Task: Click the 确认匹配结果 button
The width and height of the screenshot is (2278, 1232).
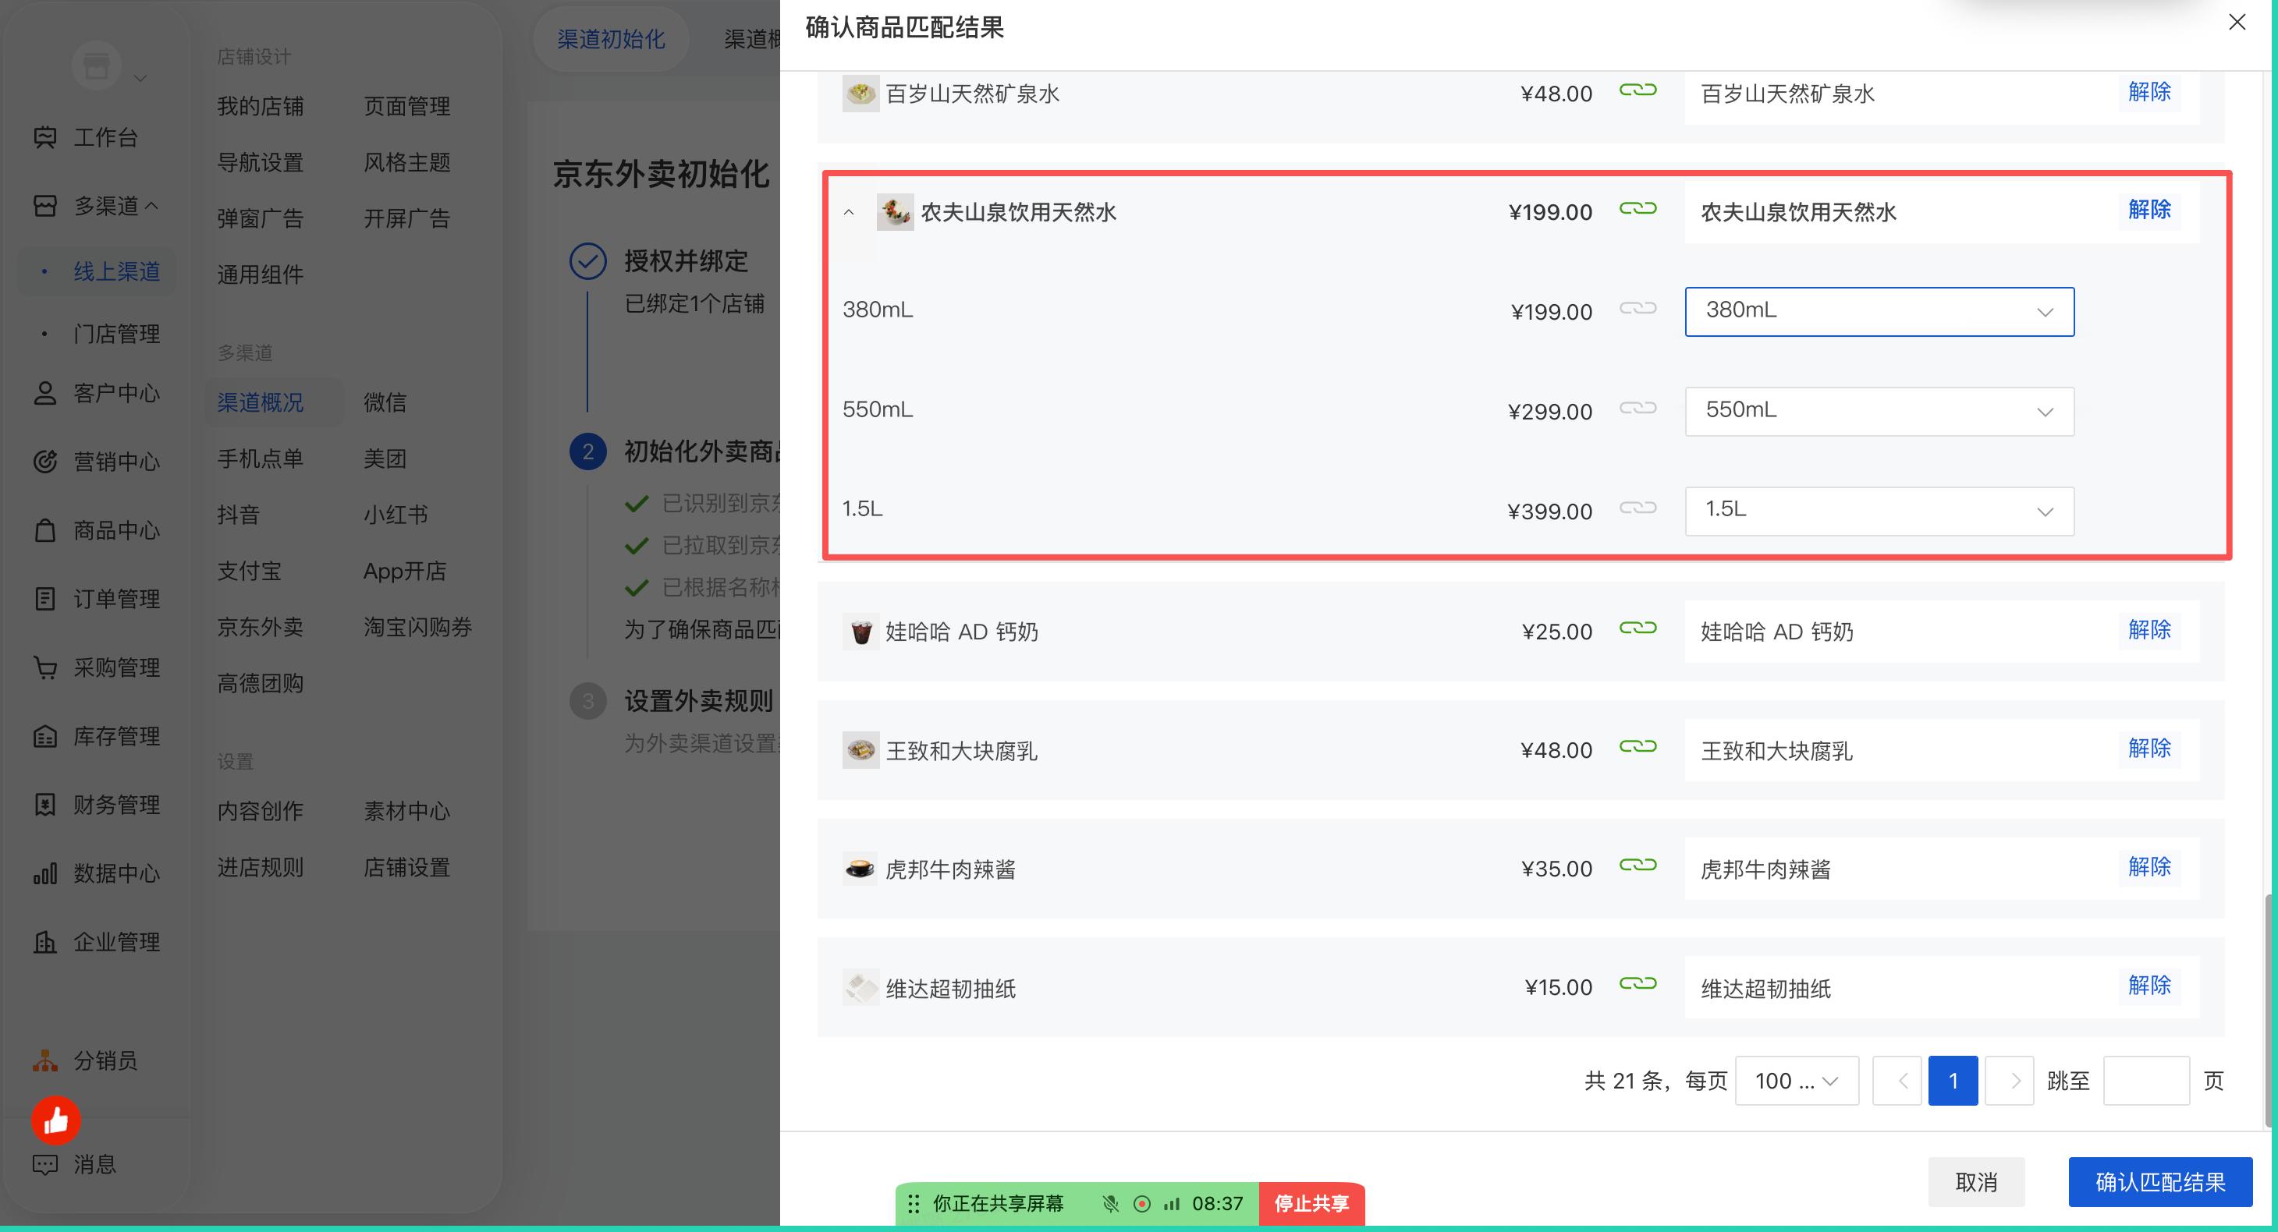Action: pyautogui.click(x=2160, y=1181)
